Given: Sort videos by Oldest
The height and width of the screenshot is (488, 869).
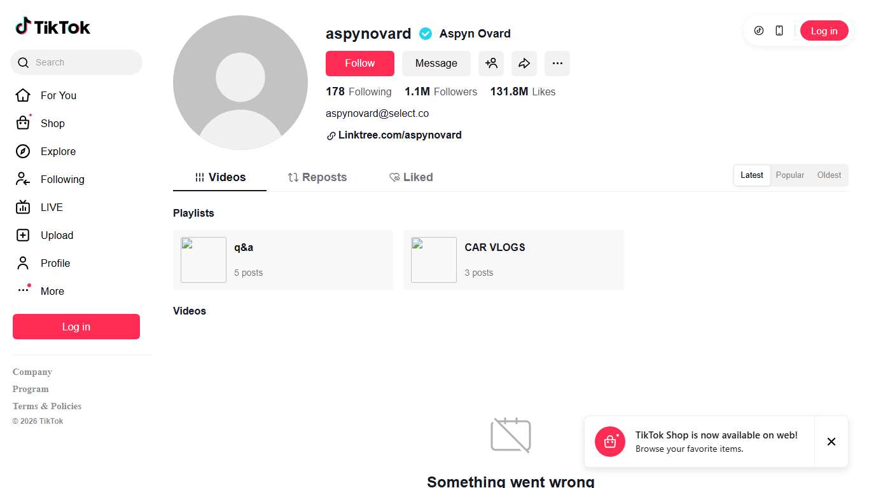Looking at the screenshot, I should pos(829,175).
